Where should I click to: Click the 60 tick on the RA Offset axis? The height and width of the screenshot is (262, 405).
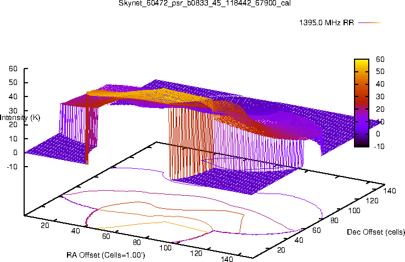106,236
